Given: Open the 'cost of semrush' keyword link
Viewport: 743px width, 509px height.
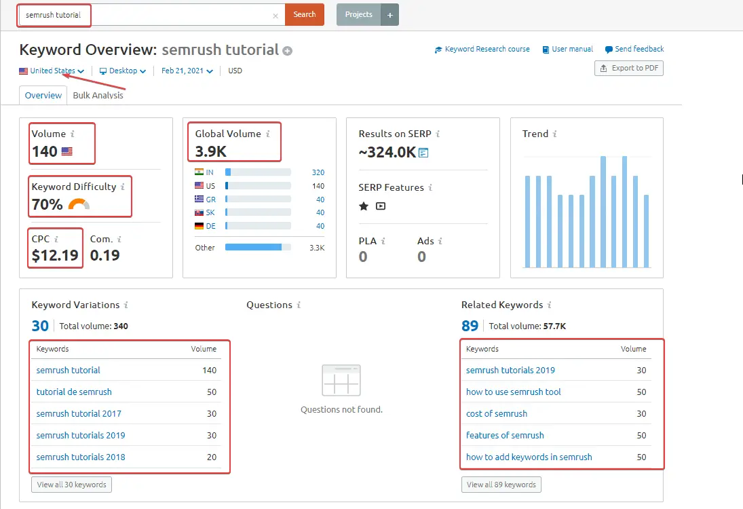Looking at the screenshot, I should tap(497, 414).
